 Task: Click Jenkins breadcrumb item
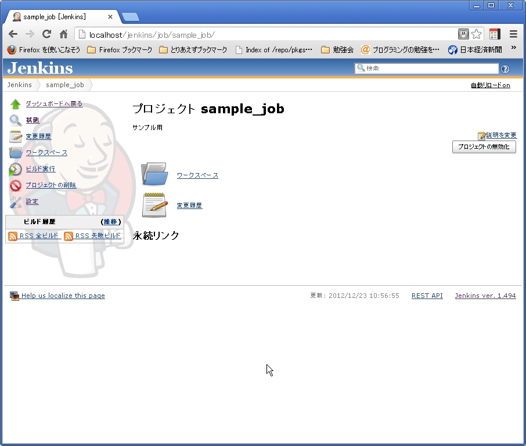point(20,85)
